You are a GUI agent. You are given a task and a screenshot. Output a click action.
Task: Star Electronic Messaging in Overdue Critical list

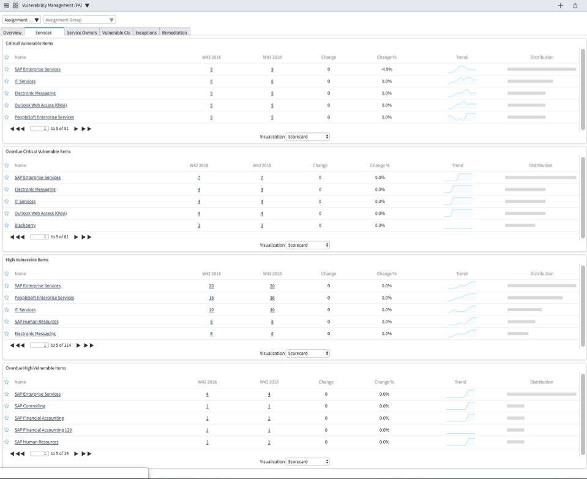pos(7,189)
